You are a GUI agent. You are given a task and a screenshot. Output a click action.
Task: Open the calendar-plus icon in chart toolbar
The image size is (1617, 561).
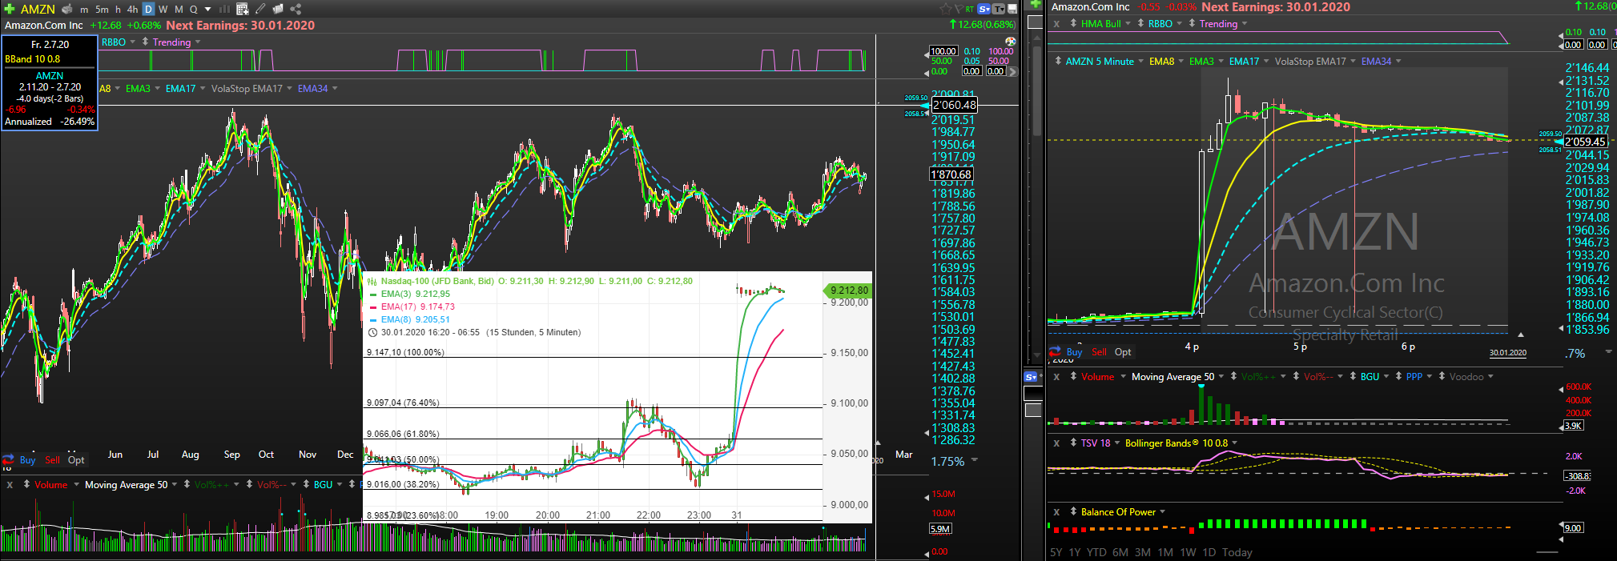241,9
